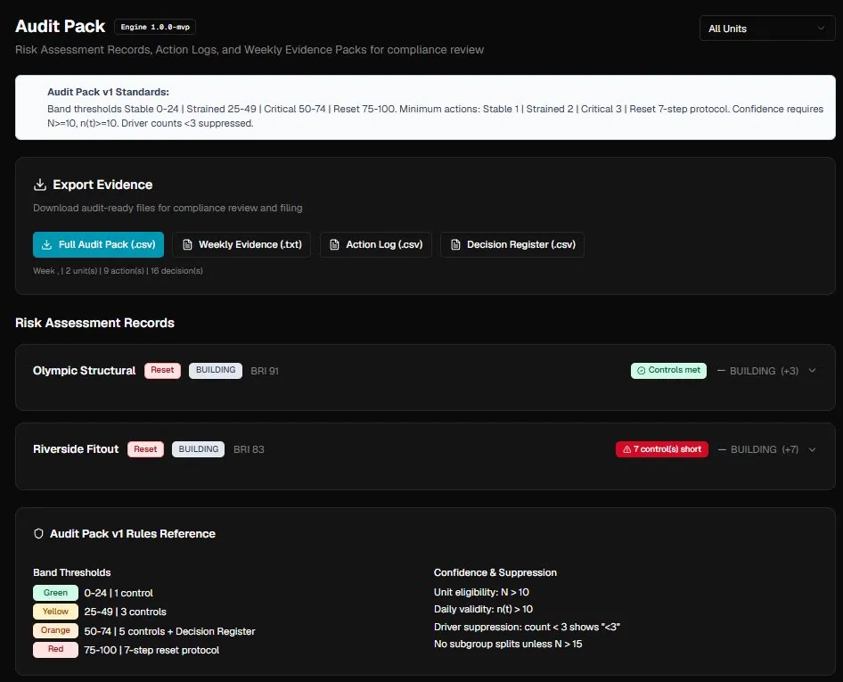Click the Export Evidence section title
The image size is (843, 682).
point(102,185)
